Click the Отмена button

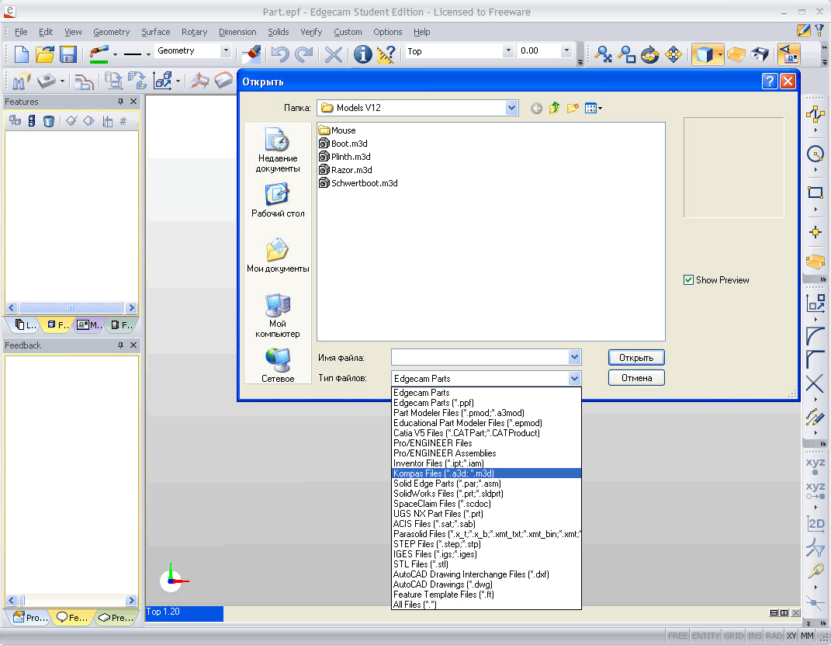click(x=636, y=378)
